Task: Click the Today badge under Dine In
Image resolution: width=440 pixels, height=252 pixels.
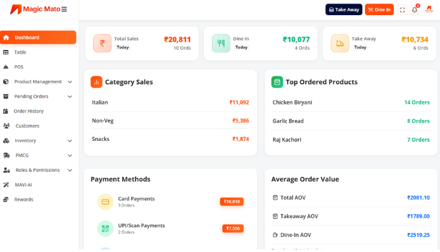Action: click(241, 47)
